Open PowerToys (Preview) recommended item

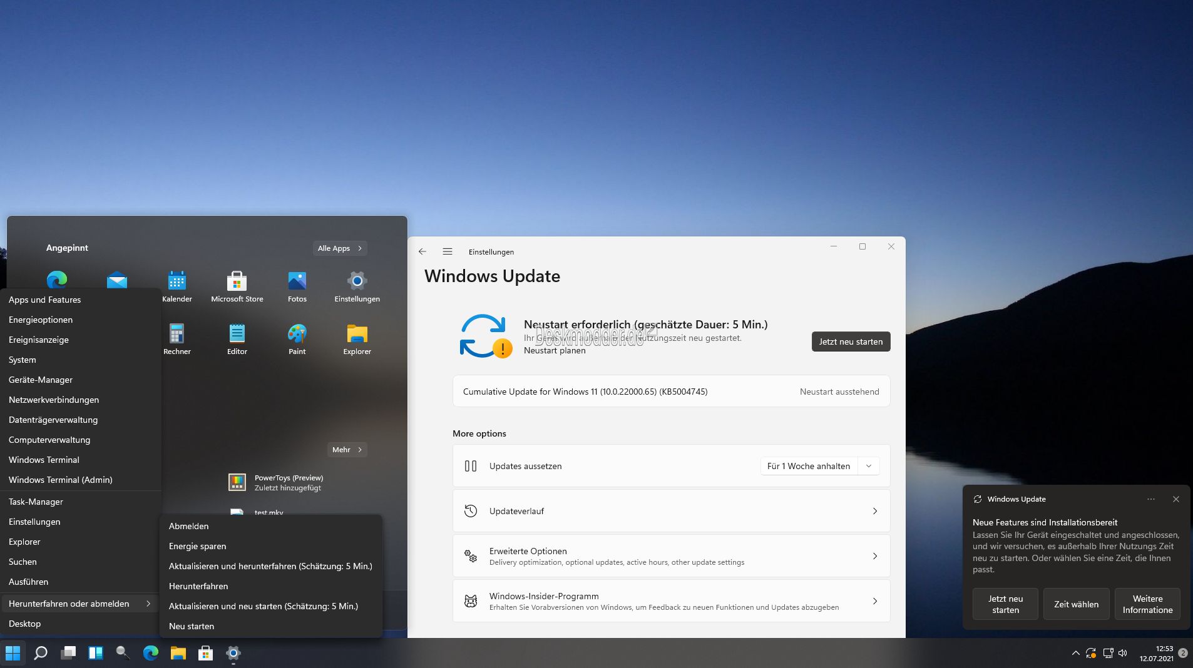276,482
